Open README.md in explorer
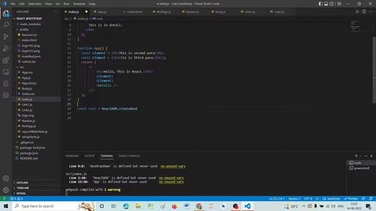This screenshot has width=376, height=211. pyautogui.click(x=29, y=158)
